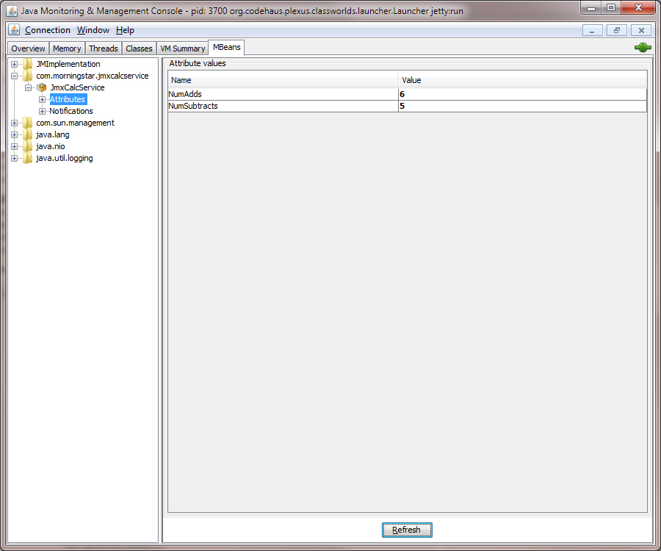Viewport: 661px width, 551px height.
Task: Click the com.sun.management folder icon
Action: pyautogui.click(x=28, y=123)
